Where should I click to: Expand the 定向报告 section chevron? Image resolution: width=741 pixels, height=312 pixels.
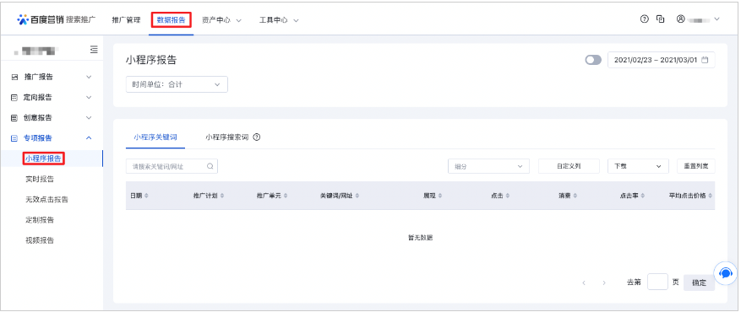pyautogui.click(x=89, y=98)
